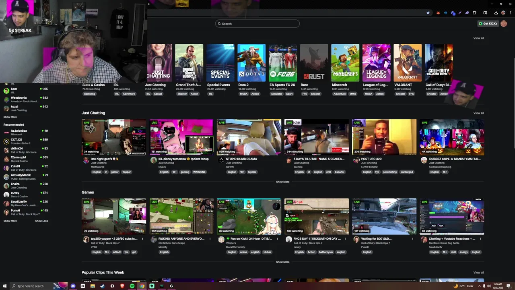Screen dimensions: 515x290
Task: Open SaudiJaeTv channel in sidebar
Action: click(26, 203)
